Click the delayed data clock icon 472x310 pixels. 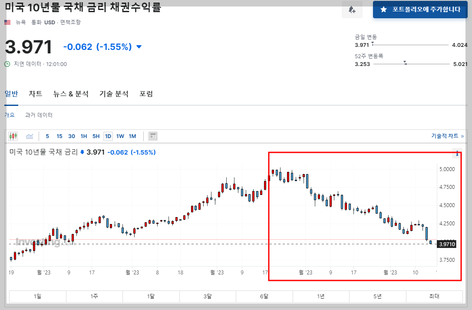[7, 64]
